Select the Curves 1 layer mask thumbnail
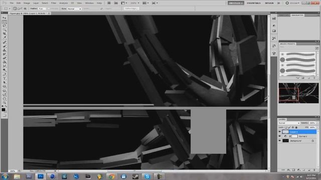This screenshot has width=321, height=180. pyautogui.click(x=294, y=136)
